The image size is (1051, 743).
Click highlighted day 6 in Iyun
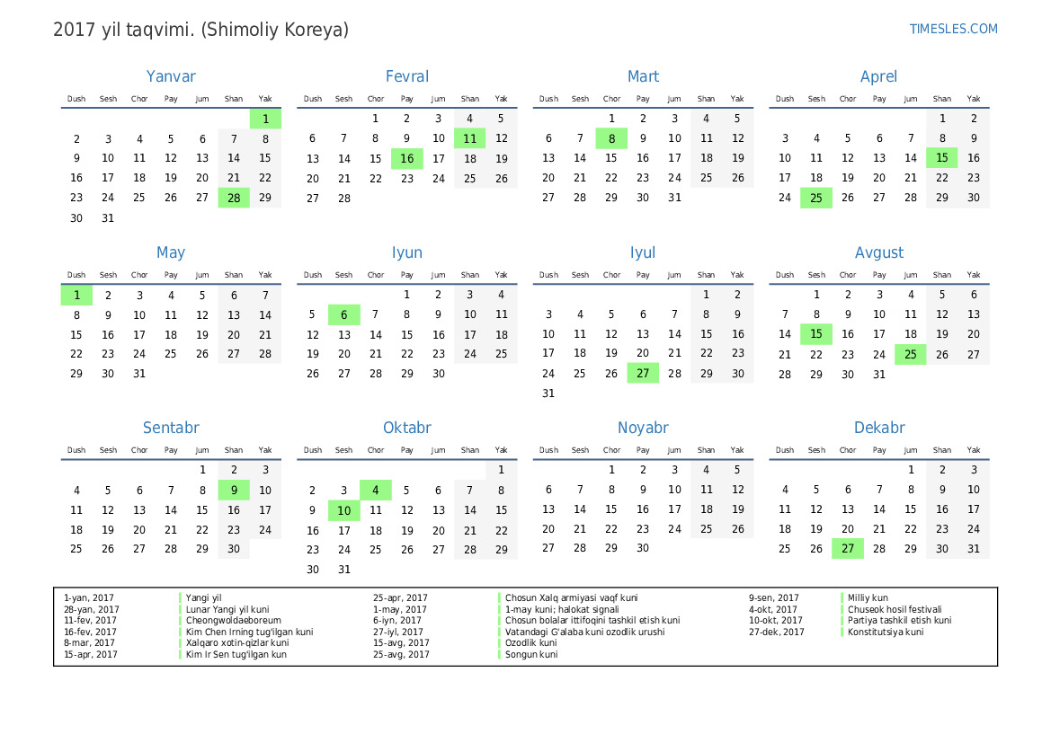click(343, 314)
